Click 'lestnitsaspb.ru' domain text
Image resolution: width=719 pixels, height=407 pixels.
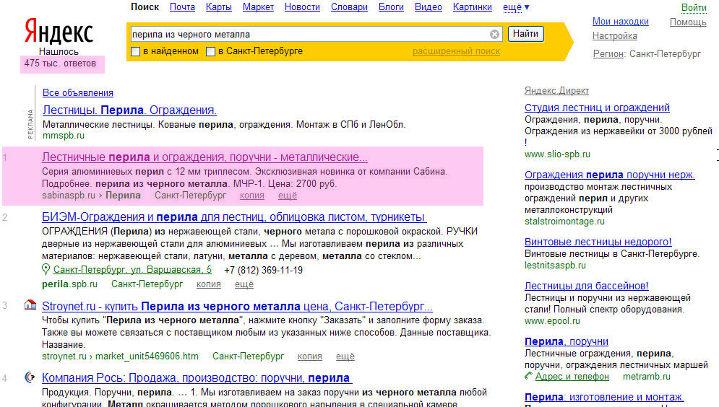tap(555, 266)
